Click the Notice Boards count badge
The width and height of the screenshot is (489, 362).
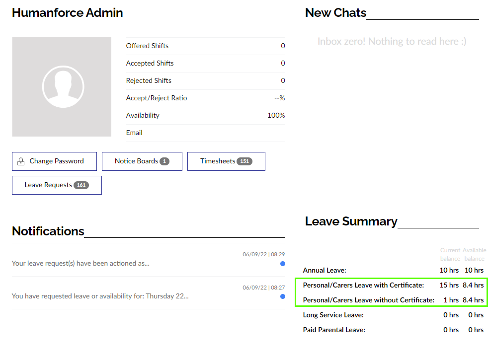164,161
